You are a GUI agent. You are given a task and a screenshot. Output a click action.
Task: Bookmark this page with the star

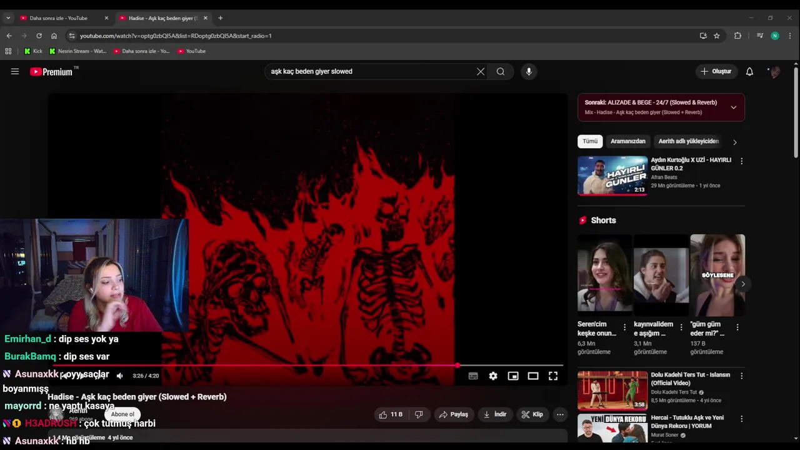click(x=717, y=36)
